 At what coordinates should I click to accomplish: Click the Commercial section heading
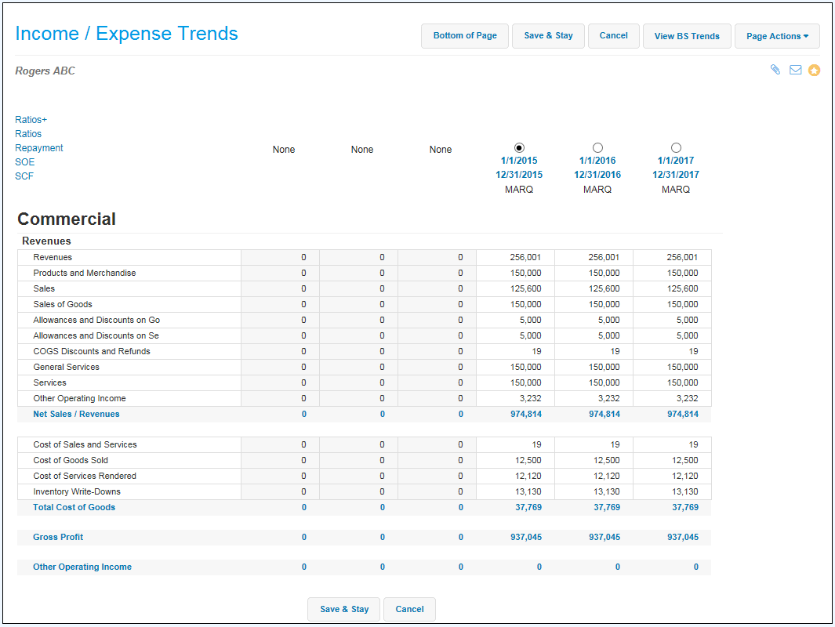point(67,219)
